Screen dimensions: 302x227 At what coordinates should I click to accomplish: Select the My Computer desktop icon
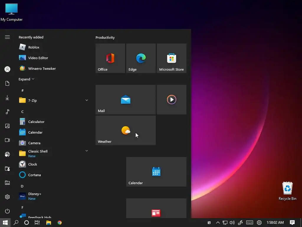pos(12,12)
